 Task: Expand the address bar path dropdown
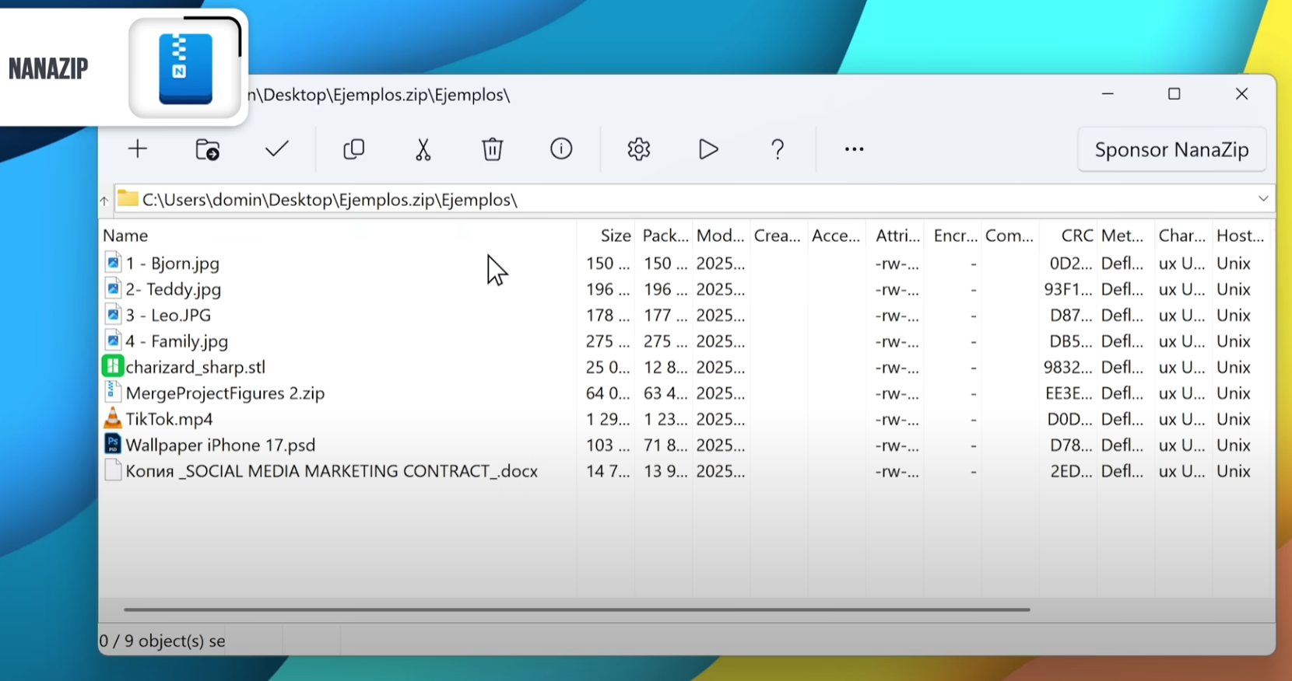(1262, 199)
